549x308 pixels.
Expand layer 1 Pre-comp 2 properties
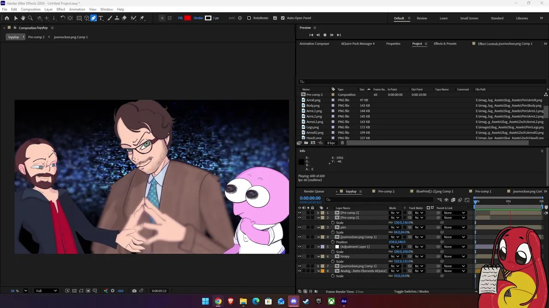coord(318,213)
